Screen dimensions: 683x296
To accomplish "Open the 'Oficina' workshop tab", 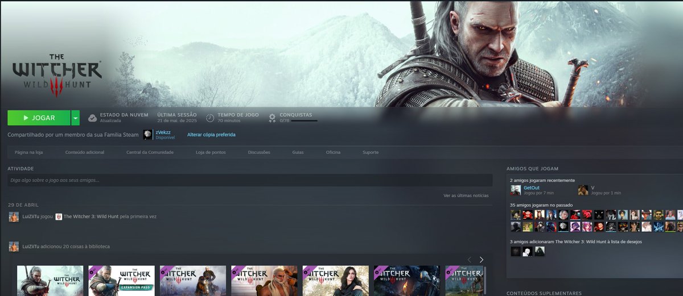I will 333,152.
